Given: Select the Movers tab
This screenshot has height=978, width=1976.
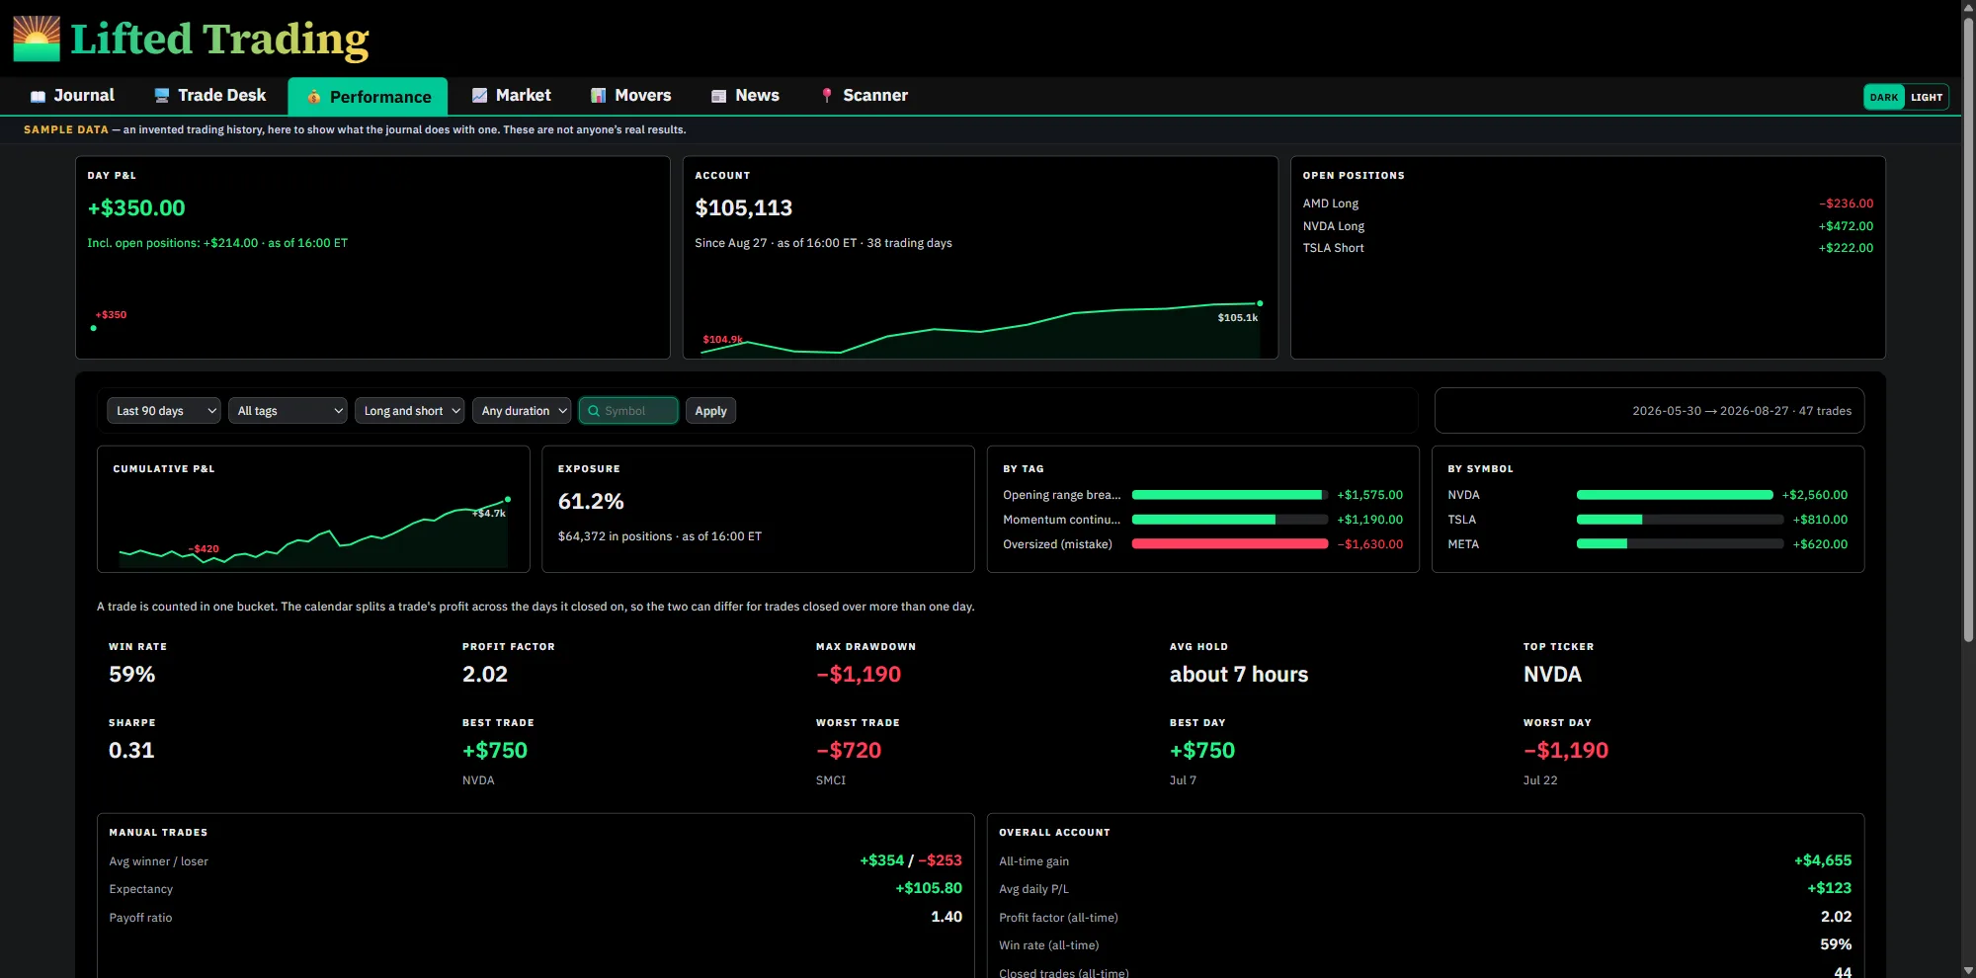Looking at the screenshot, I should point(630,96).
